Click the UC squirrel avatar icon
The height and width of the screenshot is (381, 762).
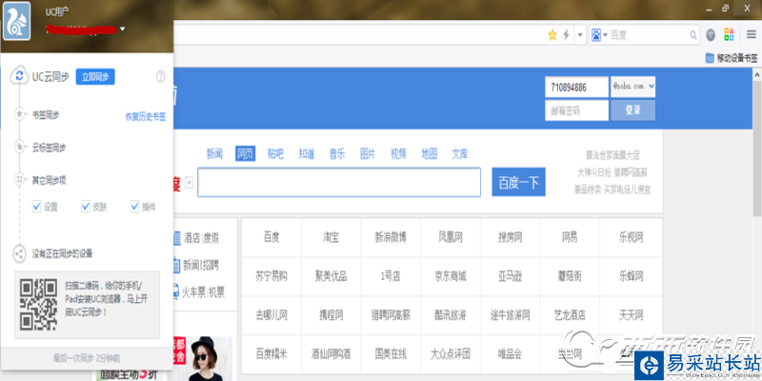click(x=17, y=21)
